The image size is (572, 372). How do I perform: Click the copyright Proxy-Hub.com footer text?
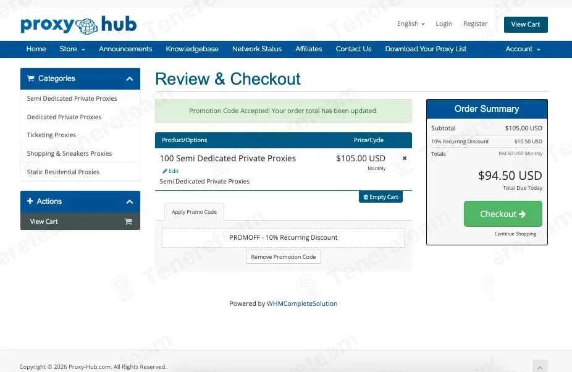[93, 367]
